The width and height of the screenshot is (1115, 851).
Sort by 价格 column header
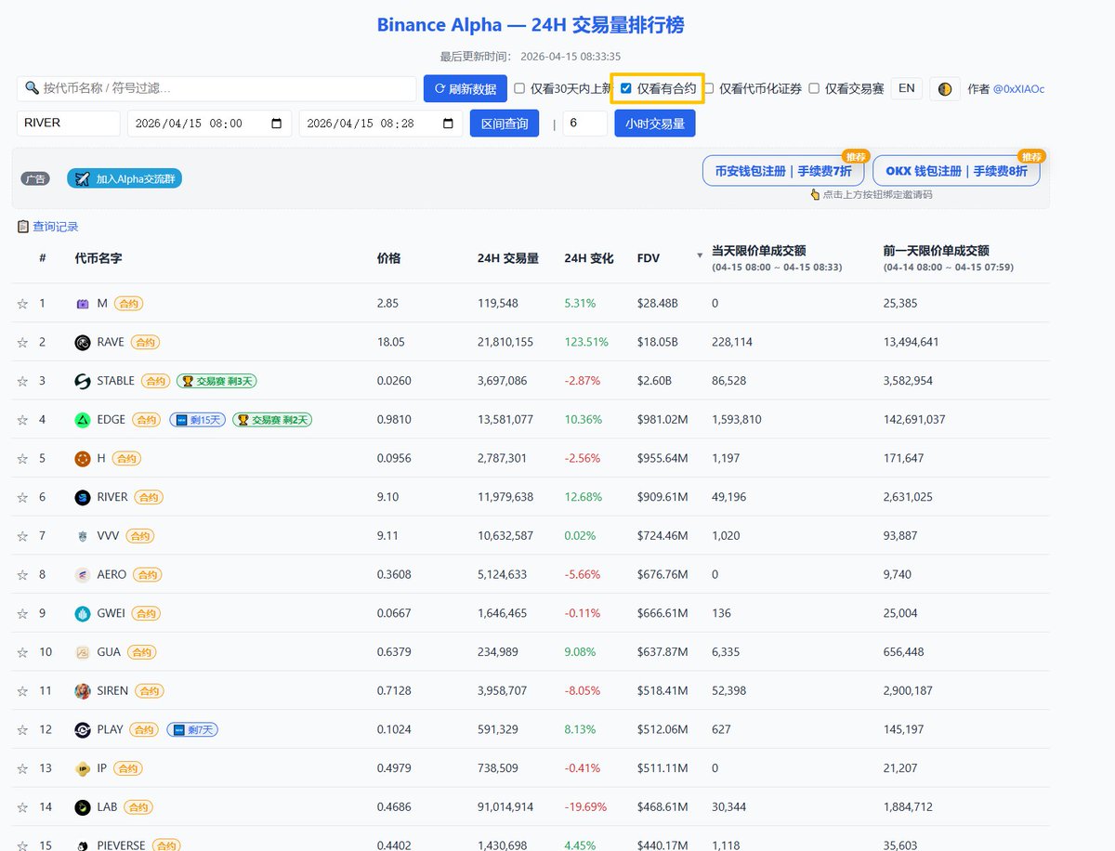[388, 258]
